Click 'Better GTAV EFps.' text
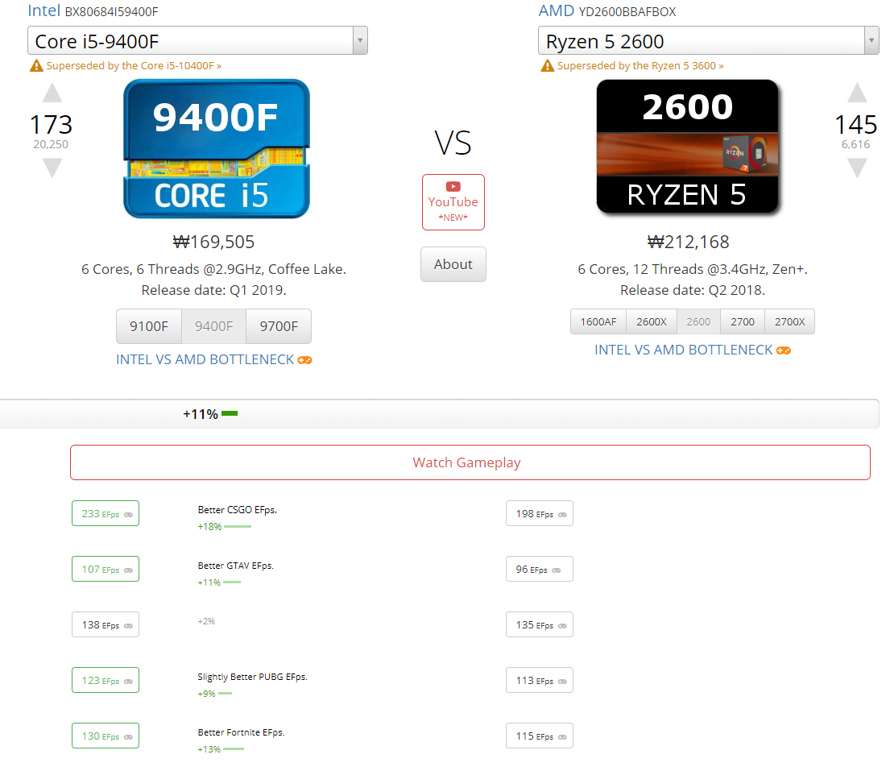890x771 pixels. point(235,566)
